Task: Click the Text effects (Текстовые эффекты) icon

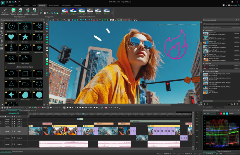Action: point(35,11)
